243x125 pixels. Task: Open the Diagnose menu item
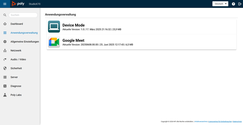coord(16,86)
